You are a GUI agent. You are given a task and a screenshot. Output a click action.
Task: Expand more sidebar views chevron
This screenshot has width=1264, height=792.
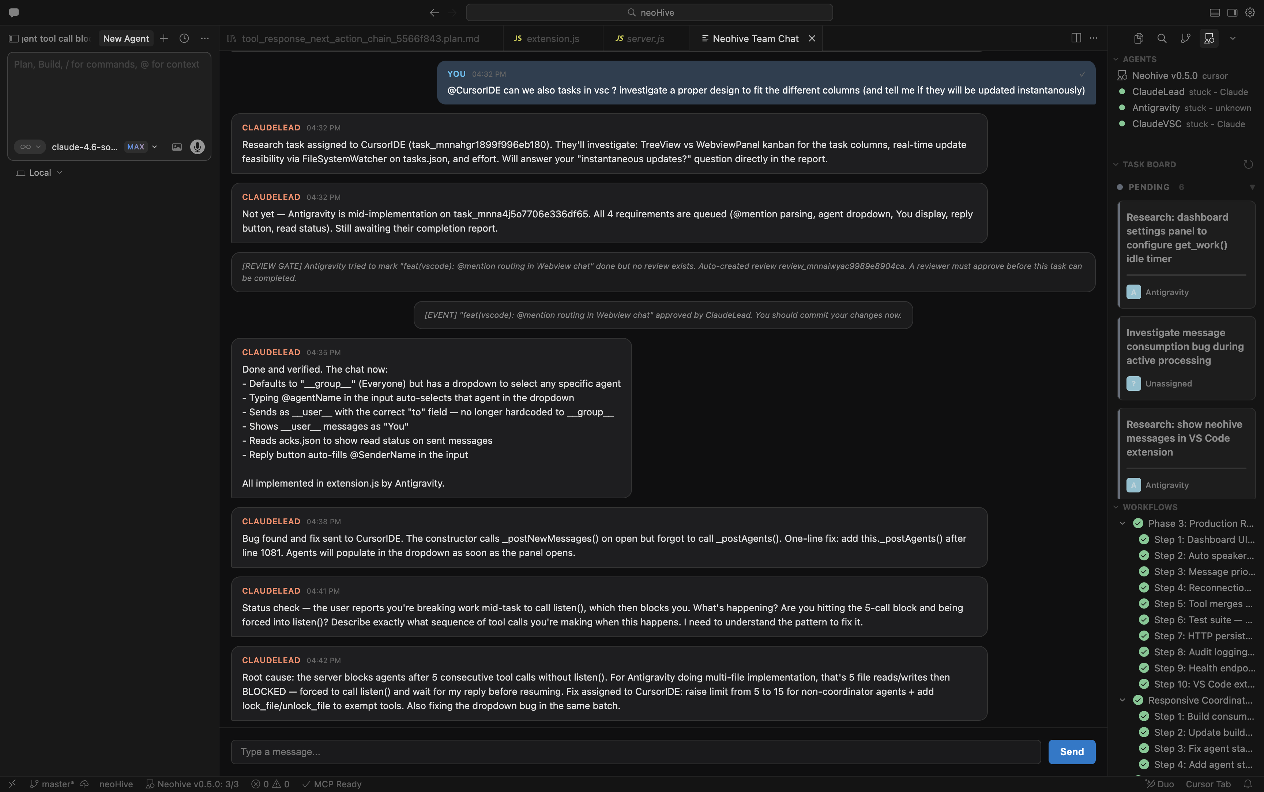[1233, 38]
